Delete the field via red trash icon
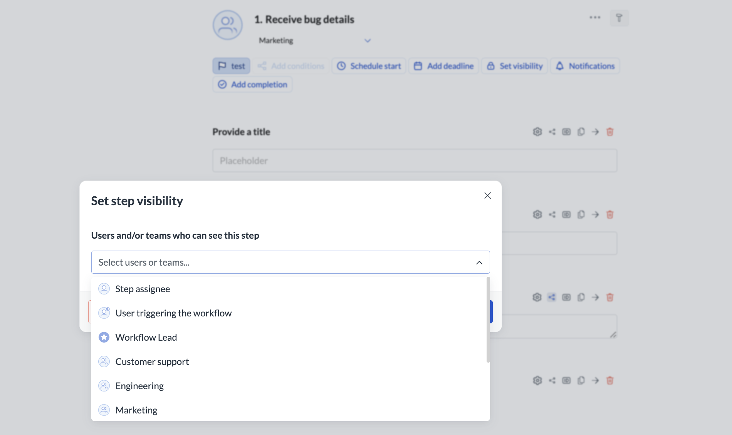This screenshot has width=732, height=435. 610,131
